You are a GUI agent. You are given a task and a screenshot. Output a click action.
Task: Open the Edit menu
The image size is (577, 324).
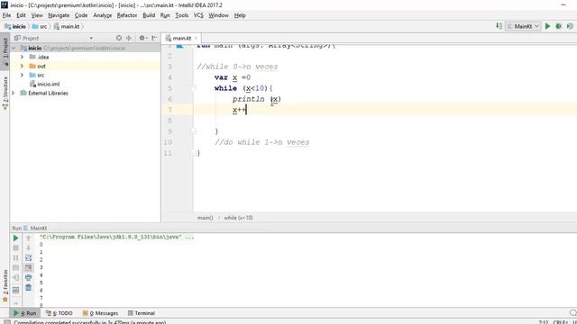click(x=21, y=15)
